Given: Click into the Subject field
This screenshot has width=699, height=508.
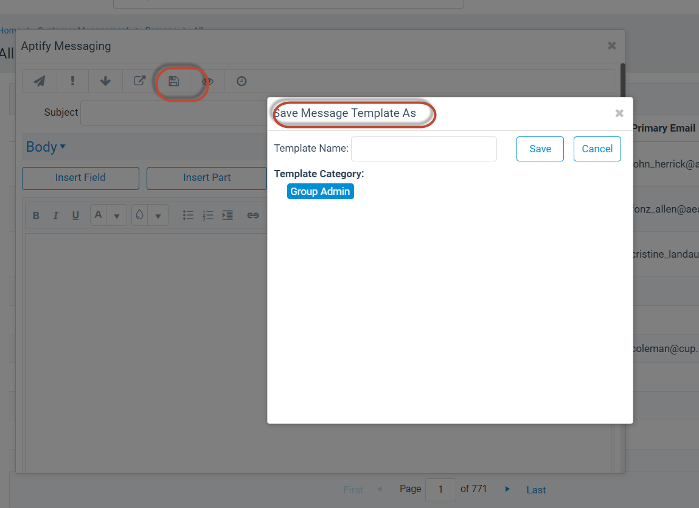Looking at the screenshot, I should pyautogui.click(x=174, y=113).
